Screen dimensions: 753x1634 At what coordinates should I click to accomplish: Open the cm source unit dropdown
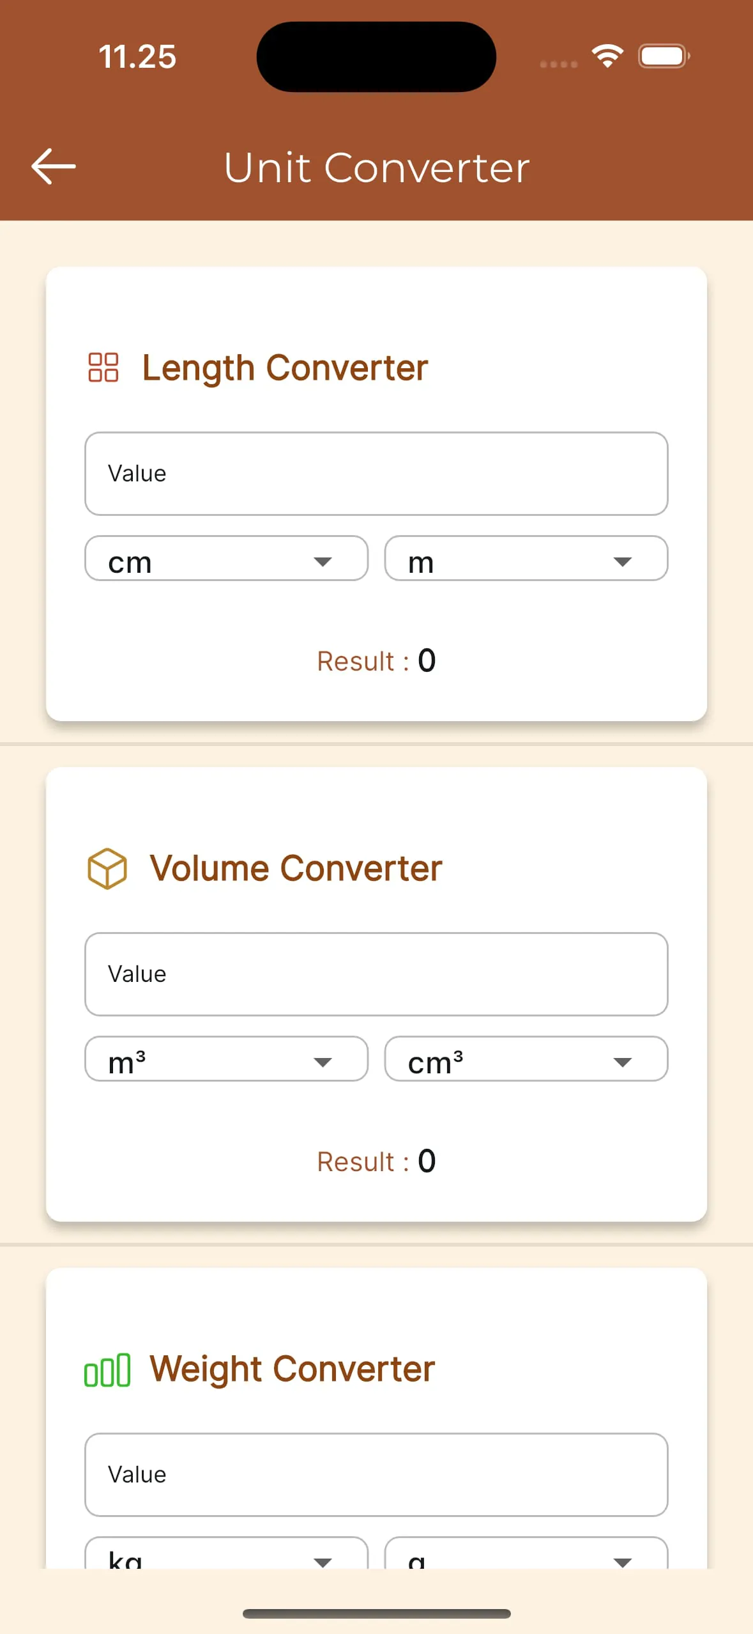[x=226, y=559]
